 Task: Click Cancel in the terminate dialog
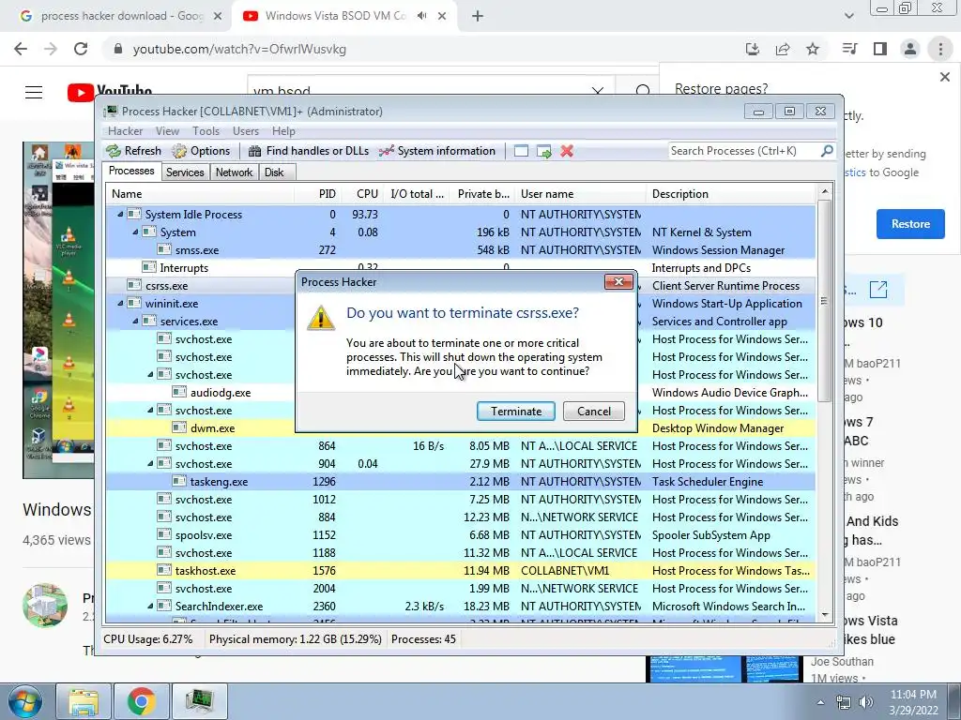point(594,412)
